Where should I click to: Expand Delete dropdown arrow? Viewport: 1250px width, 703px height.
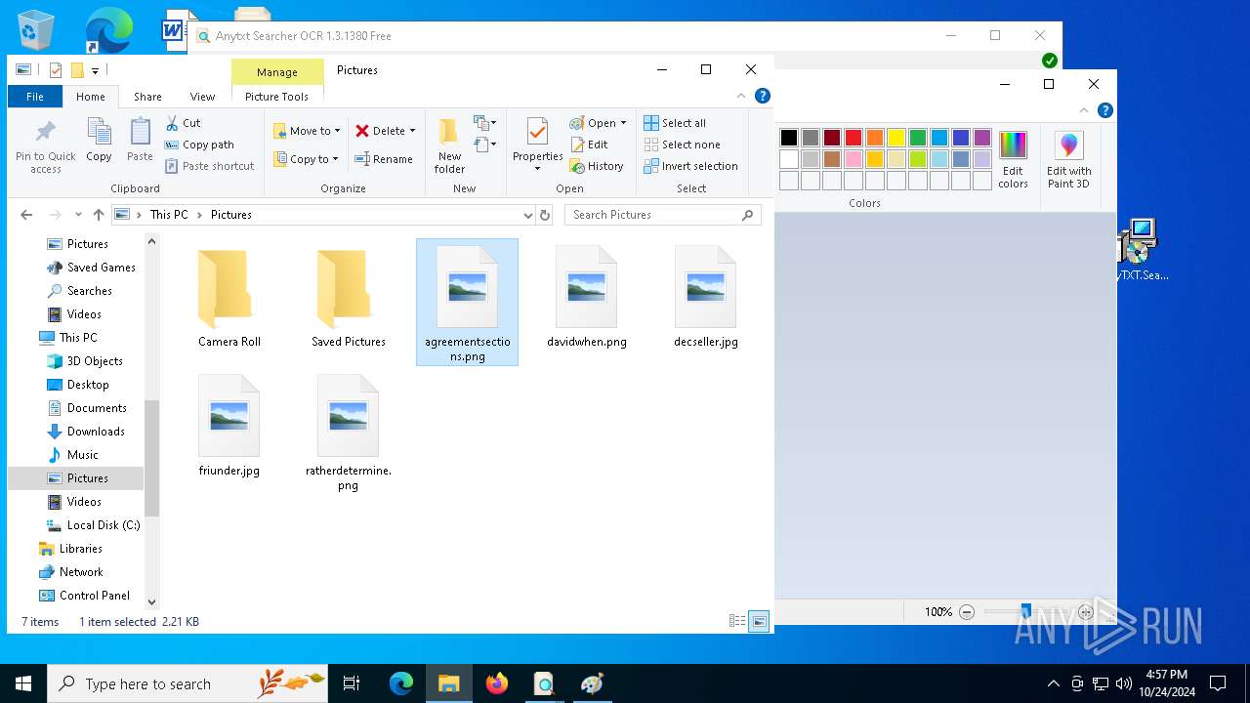click(x=412, y=131)
